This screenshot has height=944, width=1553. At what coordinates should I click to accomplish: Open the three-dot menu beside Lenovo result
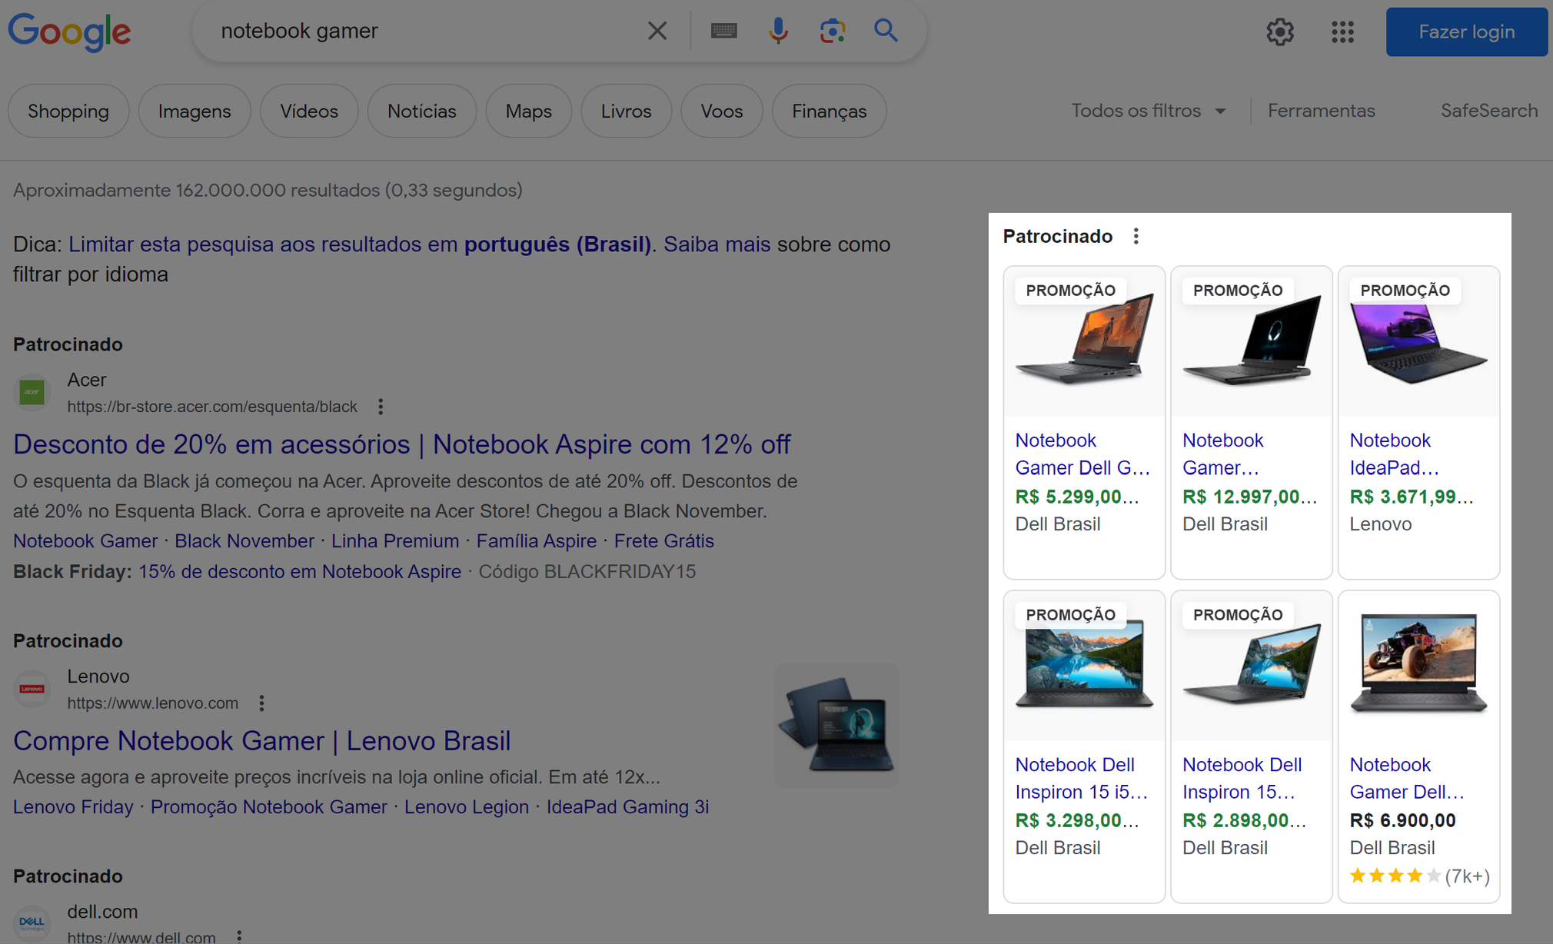coord(261,703)
